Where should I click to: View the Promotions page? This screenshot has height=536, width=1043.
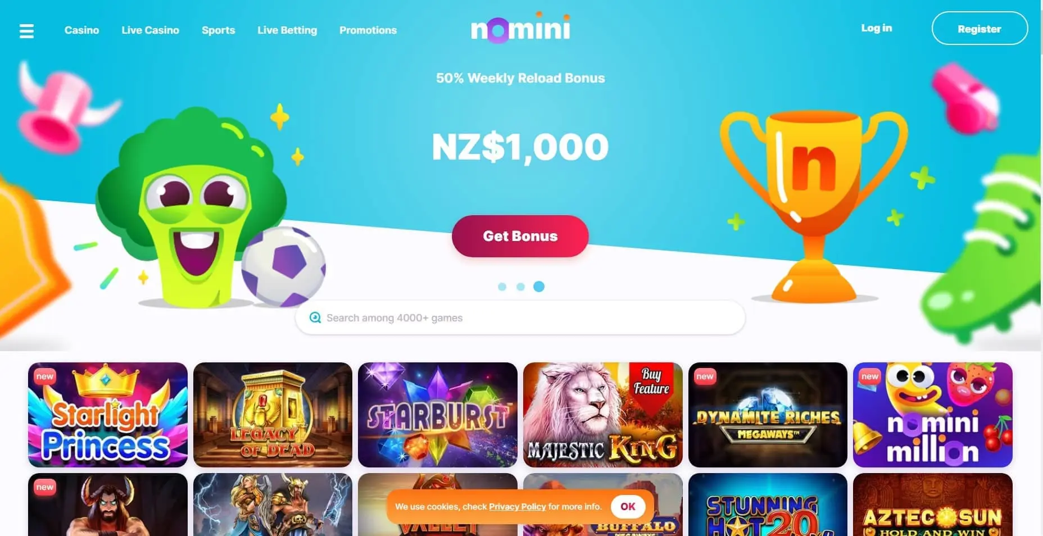point(368,30)
